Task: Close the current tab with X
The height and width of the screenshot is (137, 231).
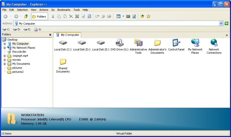Action: coord(227,35)
